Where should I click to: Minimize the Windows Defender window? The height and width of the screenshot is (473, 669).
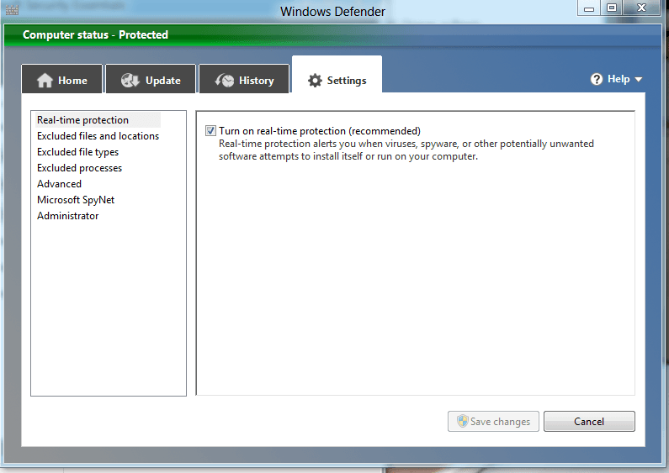590,8
